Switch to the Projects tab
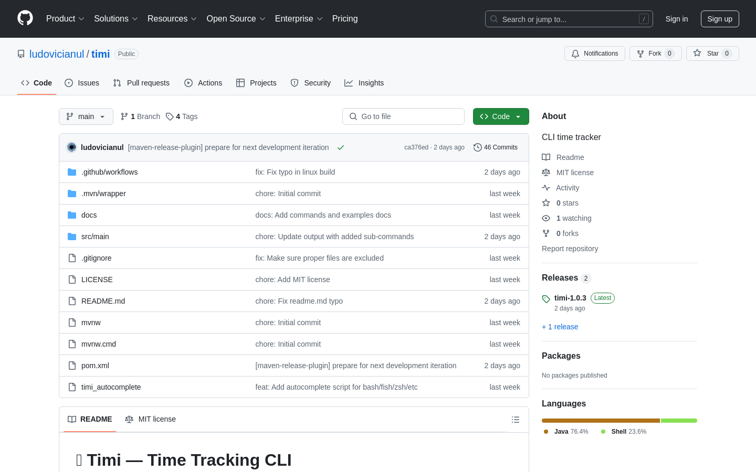Image resolution: width=756 pixels, height=472 pixels. pyautogui.click(x=256, y=83)
